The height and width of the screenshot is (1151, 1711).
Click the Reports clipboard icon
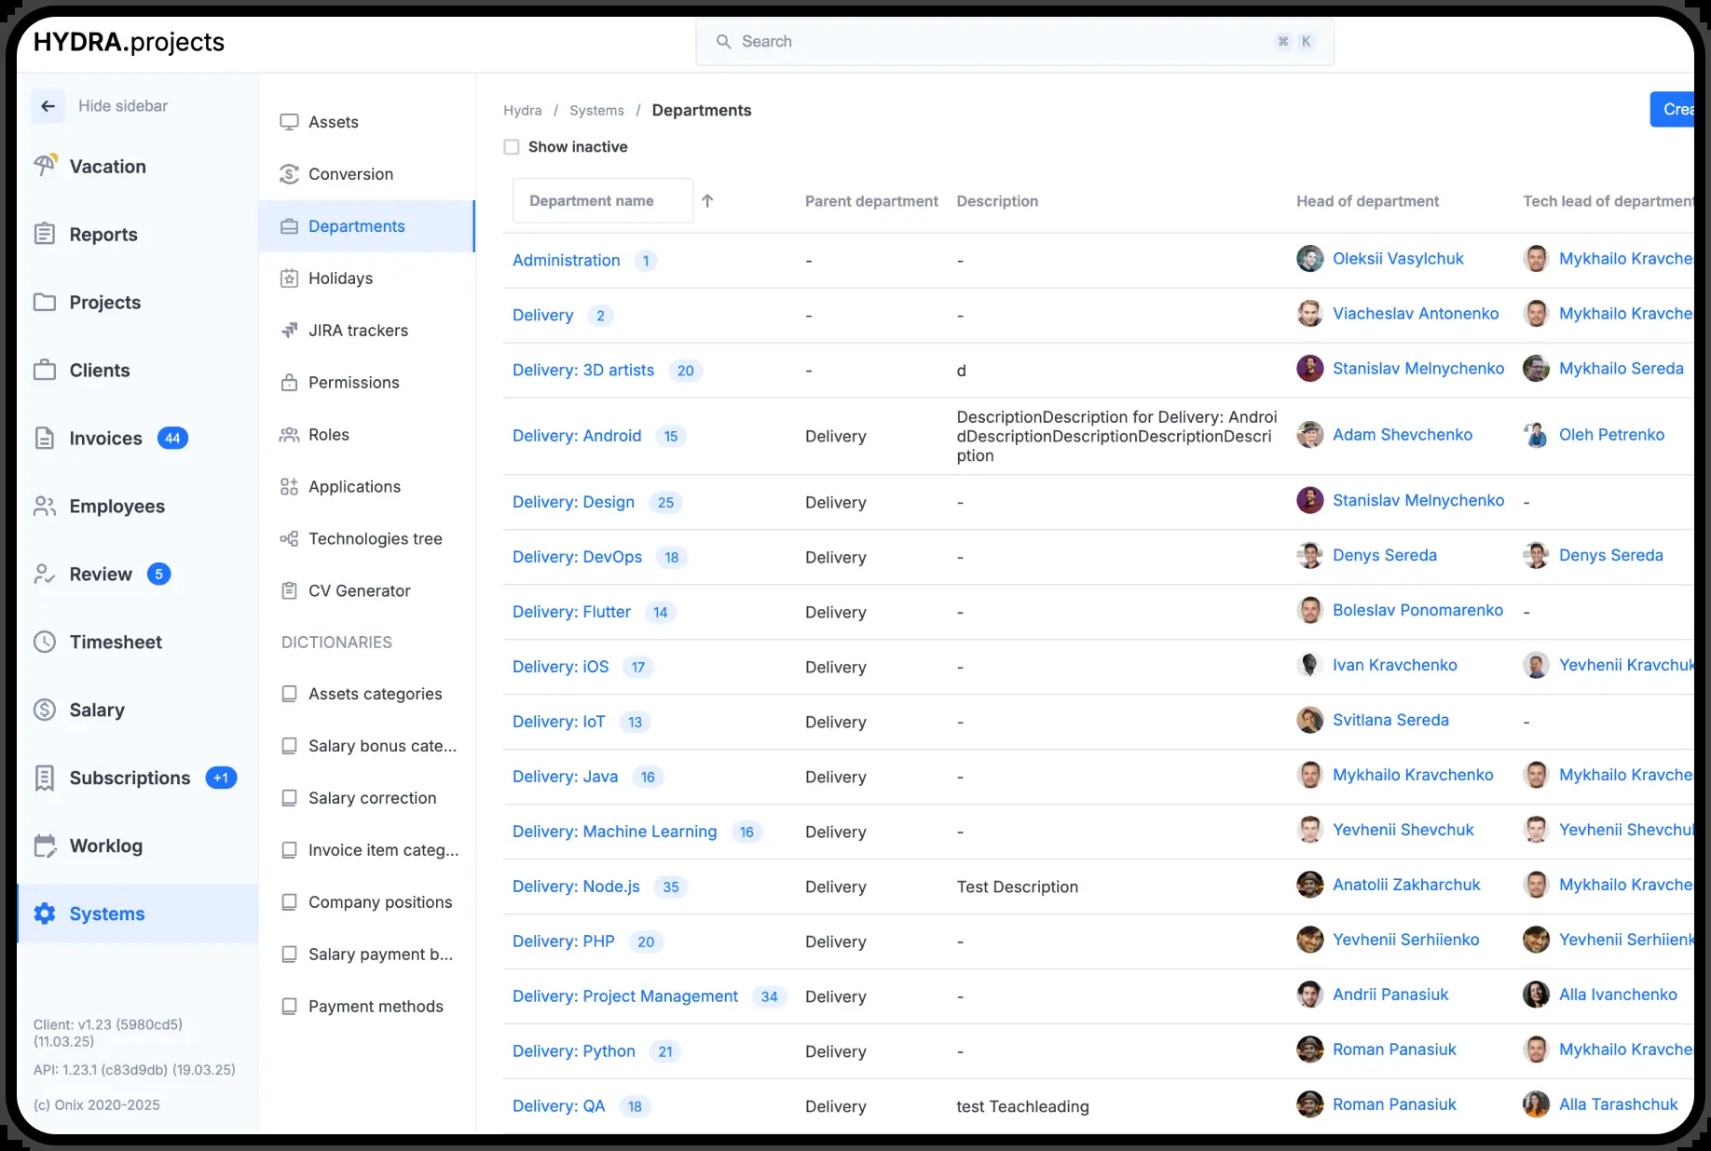[45, 234]
